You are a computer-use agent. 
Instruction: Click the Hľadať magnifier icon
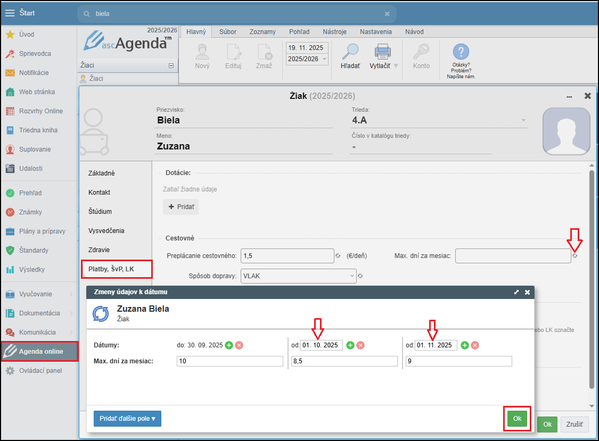(x=350, y=52)
